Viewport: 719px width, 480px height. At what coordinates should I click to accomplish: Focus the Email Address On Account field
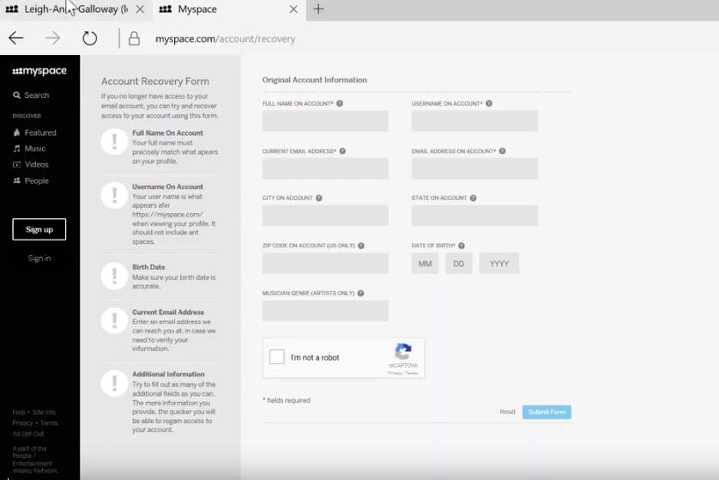(x=474, y=168)
